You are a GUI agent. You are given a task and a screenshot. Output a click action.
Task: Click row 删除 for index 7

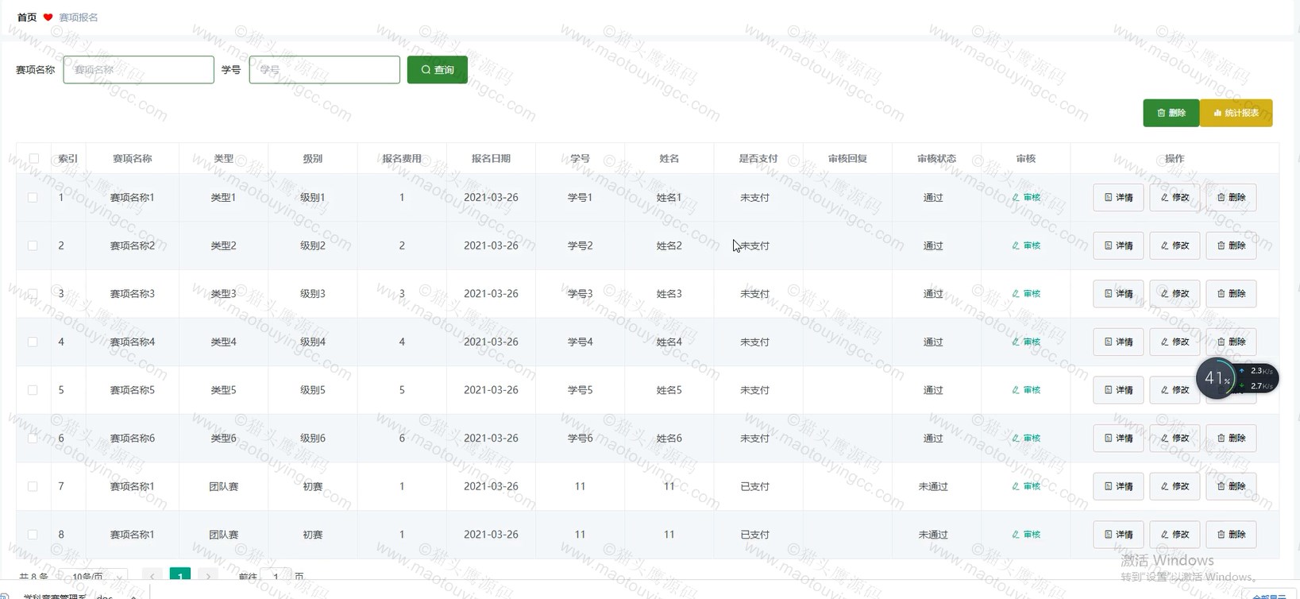pyautogui.click(x=1231, y=486)
